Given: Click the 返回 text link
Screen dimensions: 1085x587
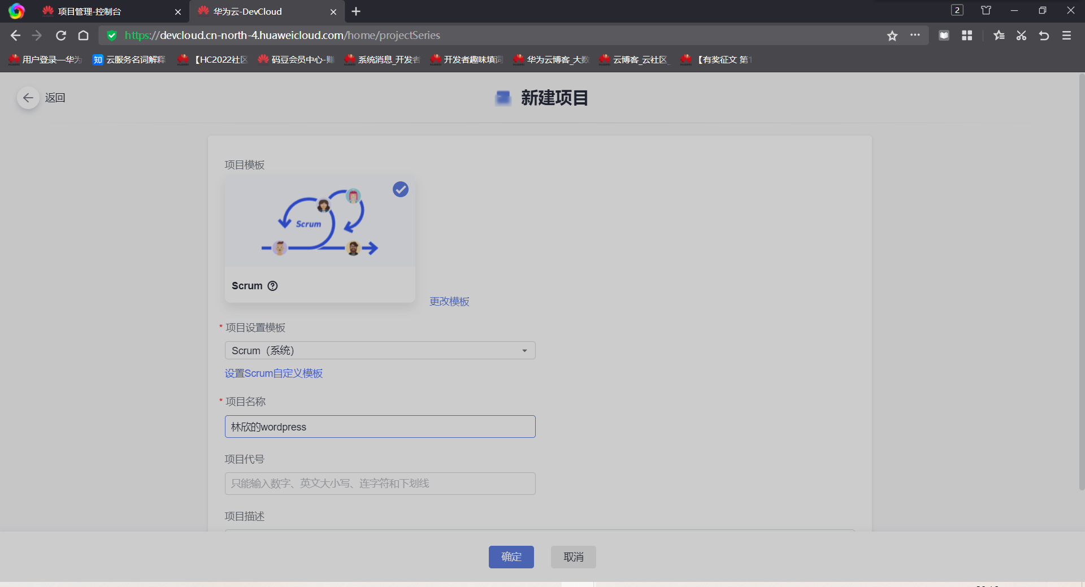Looking at the screenshot, I should (x=55, y=98).
